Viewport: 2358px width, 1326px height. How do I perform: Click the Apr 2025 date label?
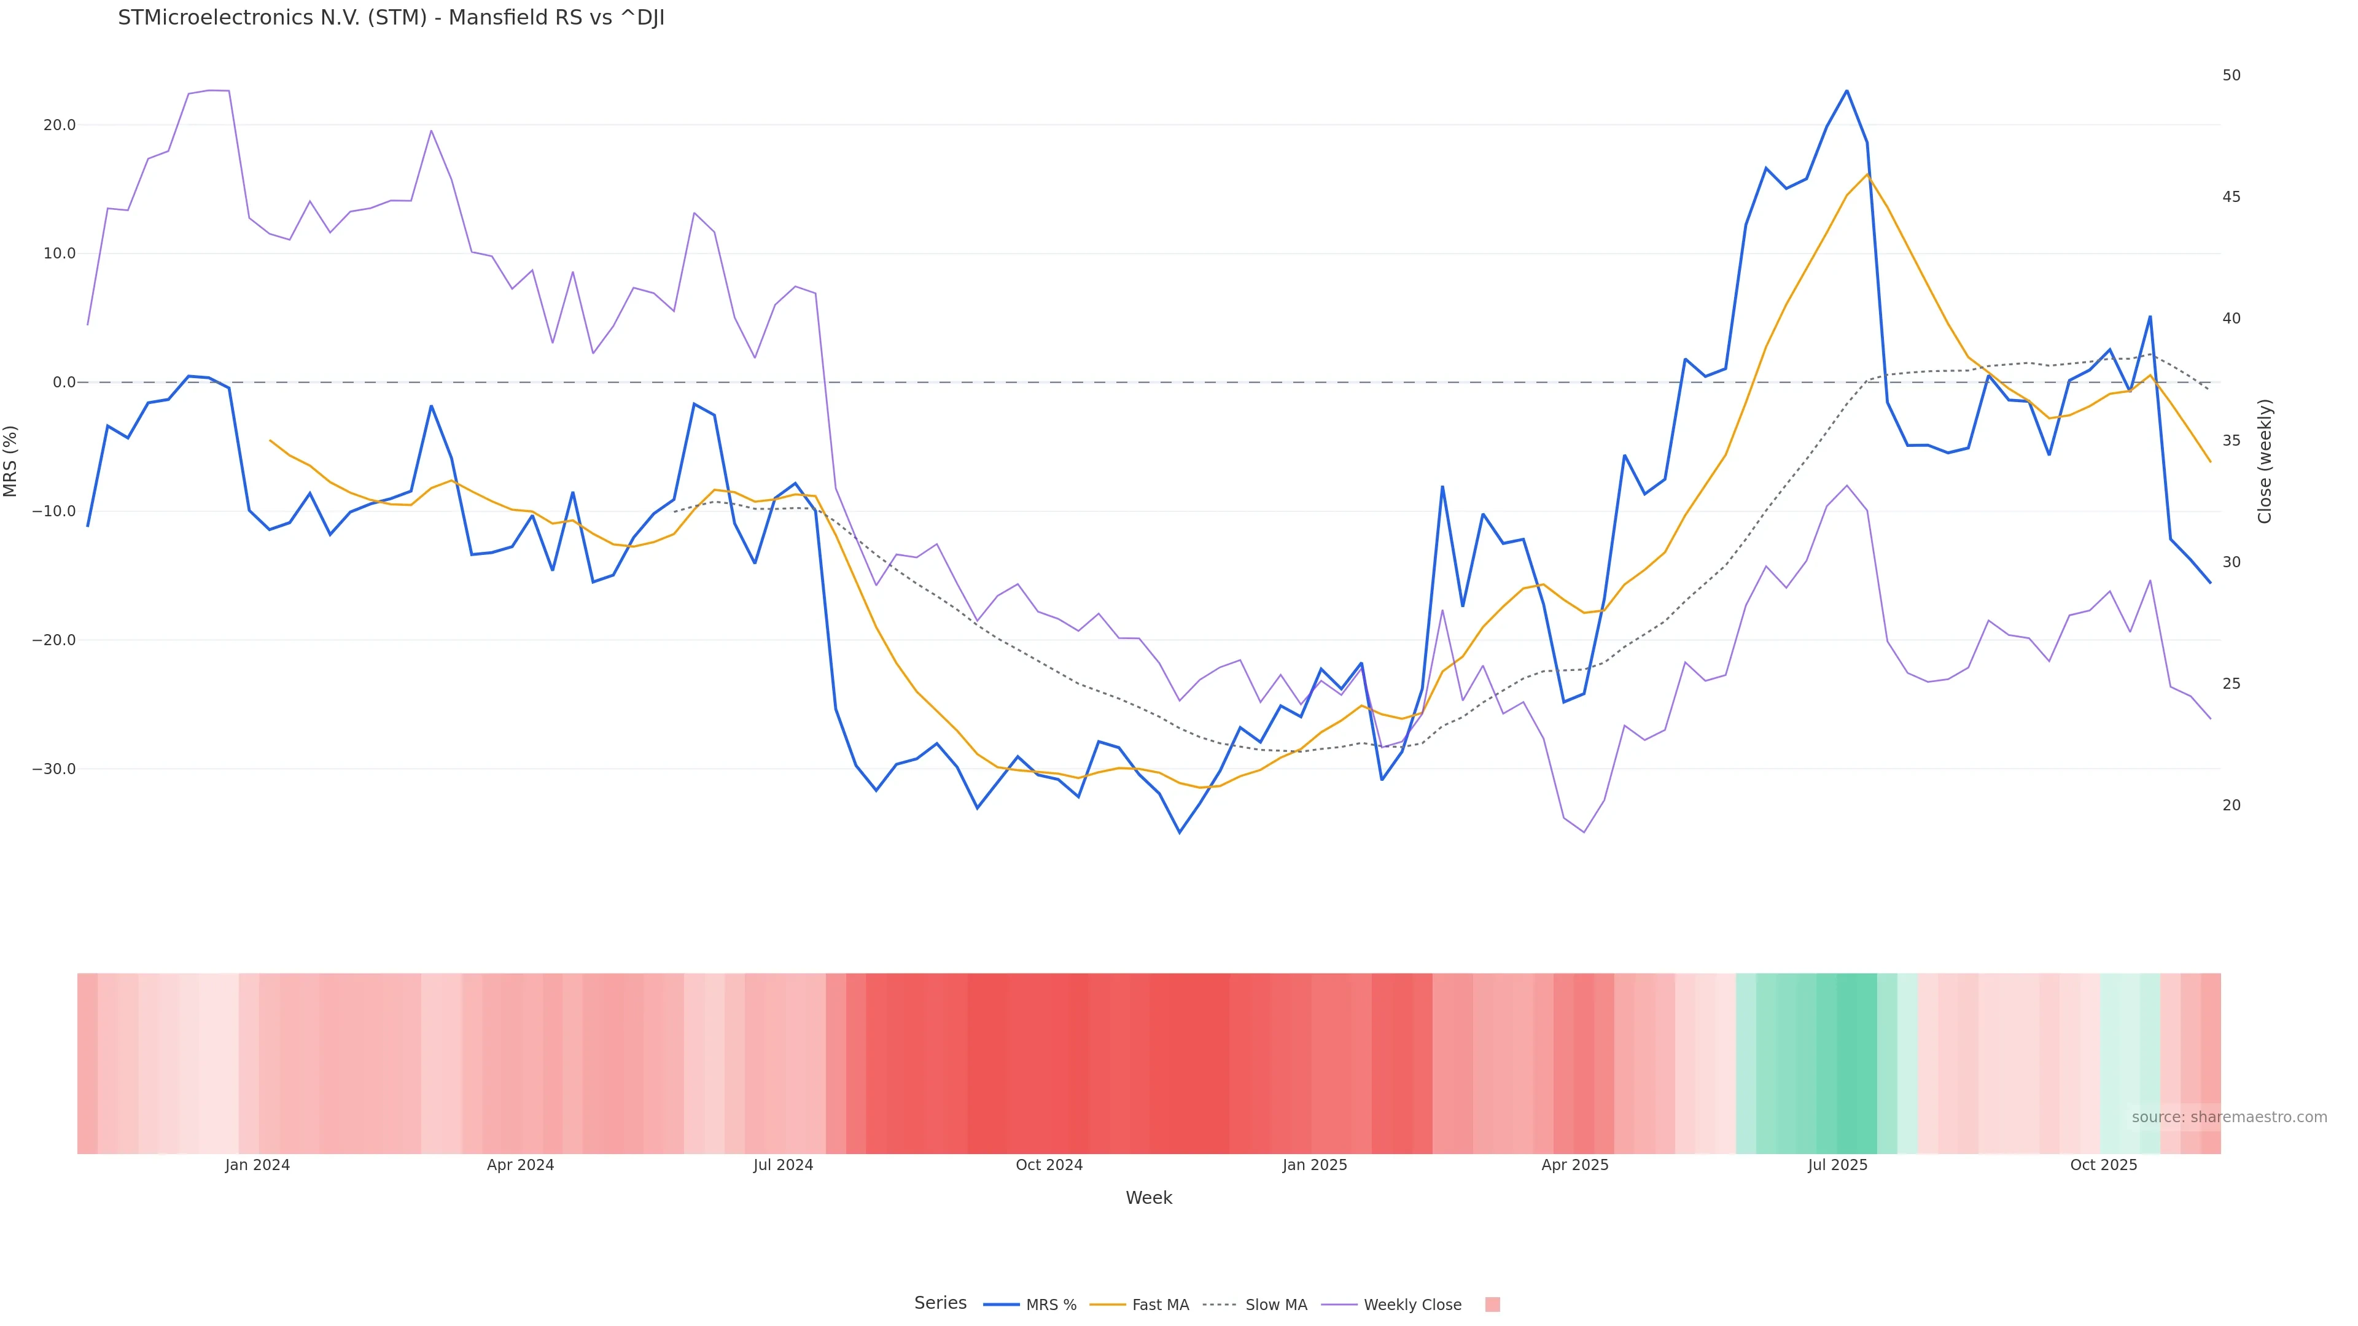(1574, 1165)
